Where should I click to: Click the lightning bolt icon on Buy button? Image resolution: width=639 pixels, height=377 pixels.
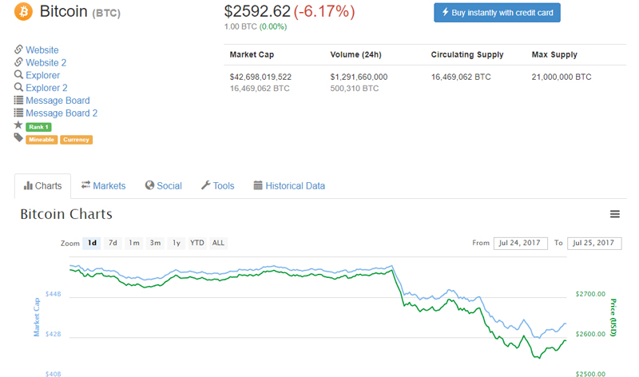pos(446,12)
